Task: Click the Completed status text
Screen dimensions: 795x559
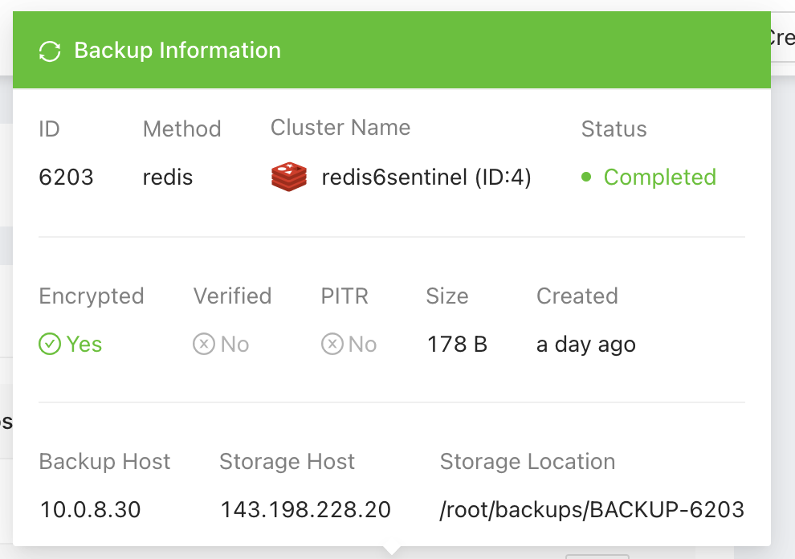Action: pyautogui.click(x=659, y=177)
